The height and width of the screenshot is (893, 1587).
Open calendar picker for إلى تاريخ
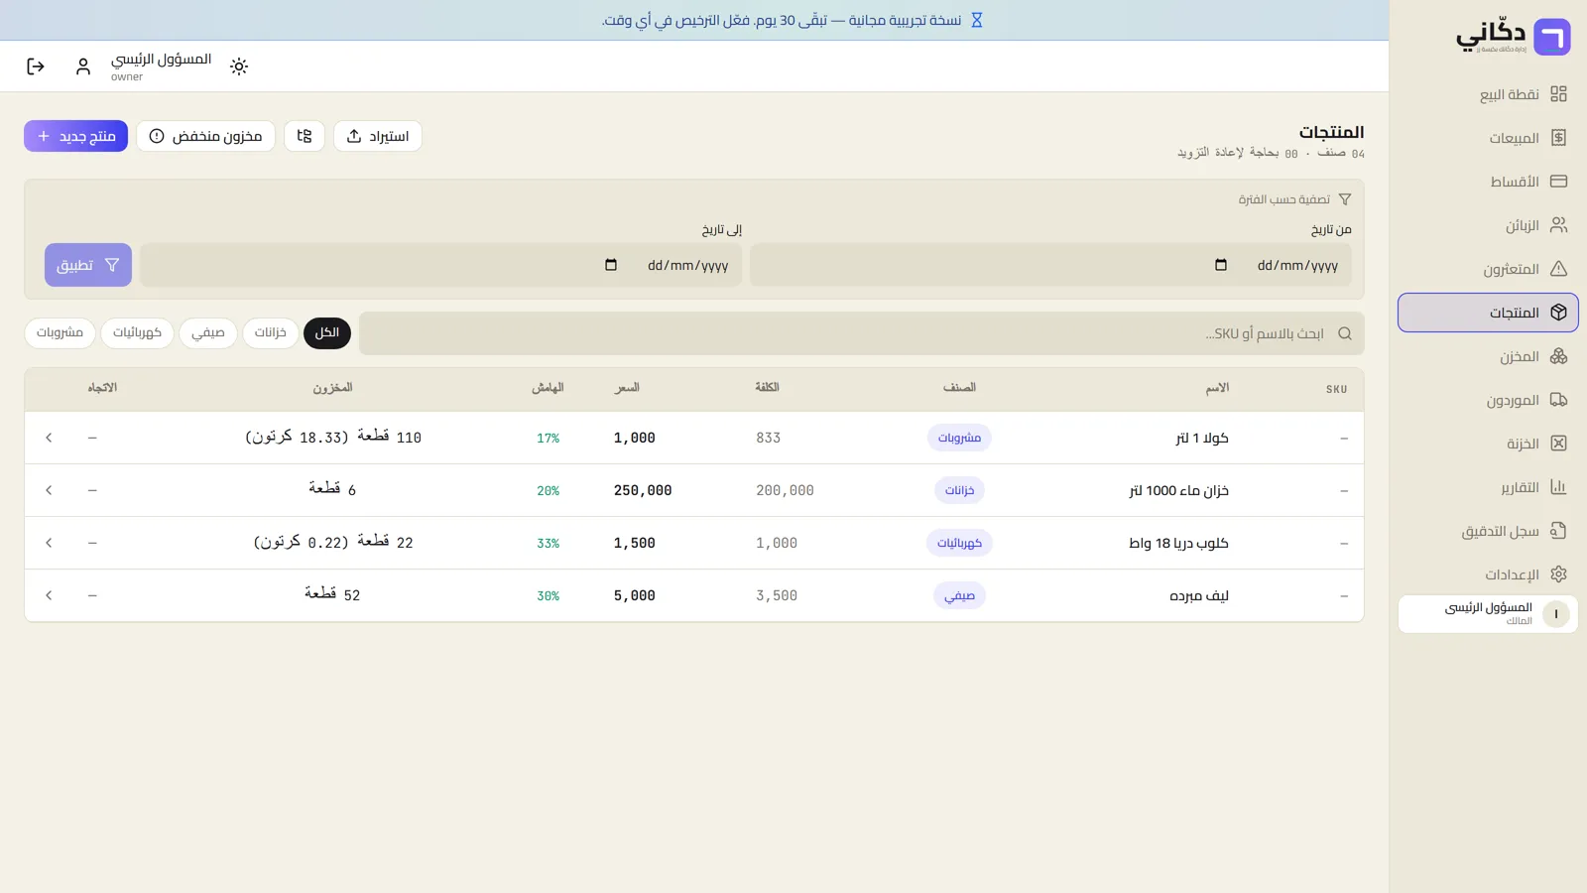click(x=611, y=265)
